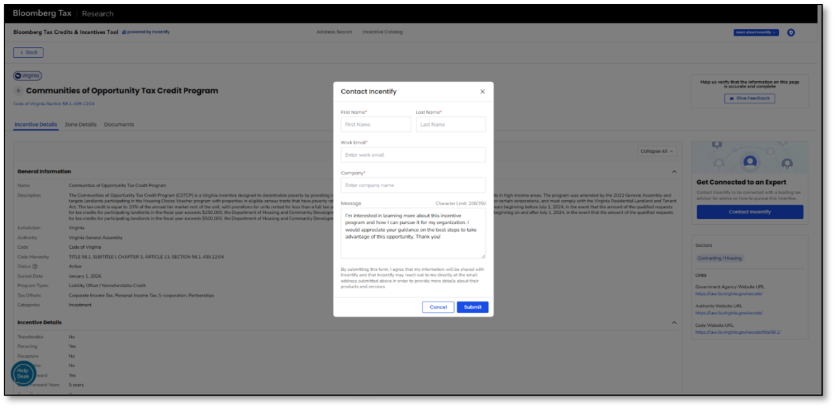Image resolution: width=835 pixels, height=408 pixels.
Task: Click the Collapse All button
Action: 658,151
